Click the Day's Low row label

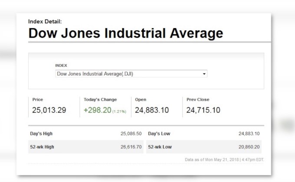coord(159,133)
